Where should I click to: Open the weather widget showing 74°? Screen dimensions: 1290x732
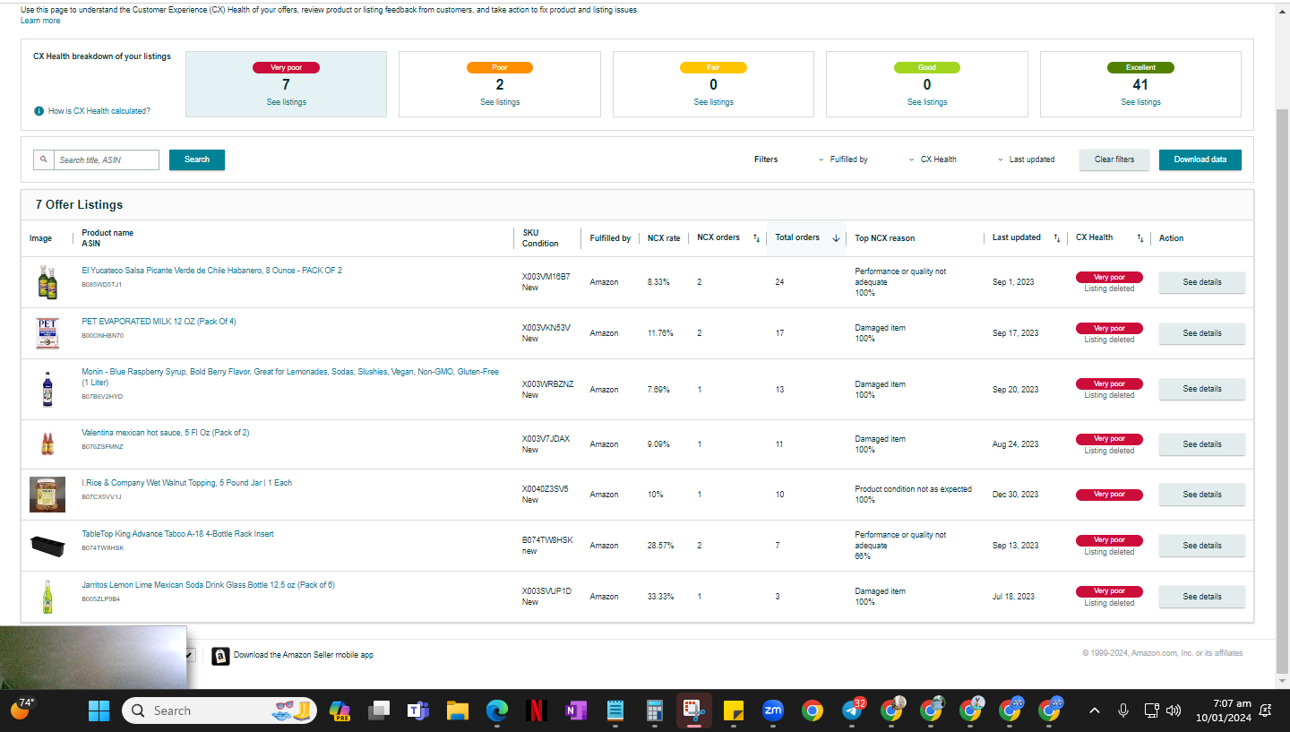(x=22, y=709)
